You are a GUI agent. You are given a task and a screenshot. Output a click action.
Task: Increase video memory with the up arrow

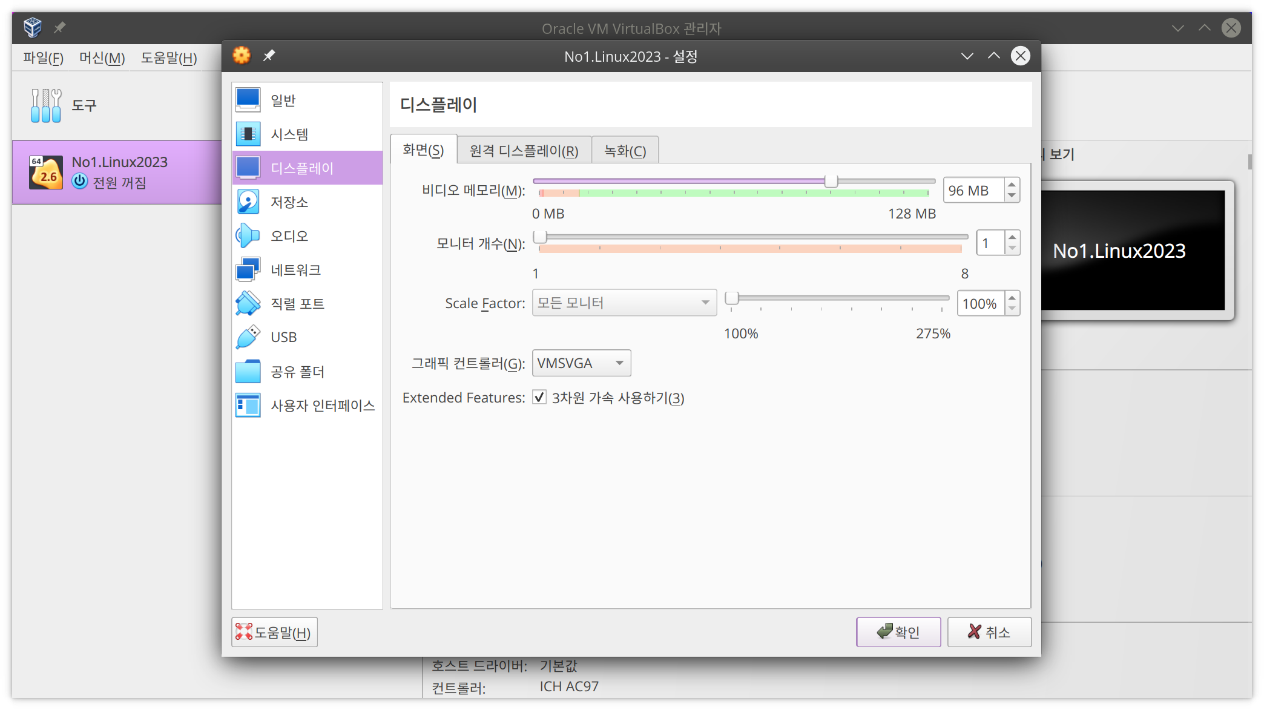1012,184
